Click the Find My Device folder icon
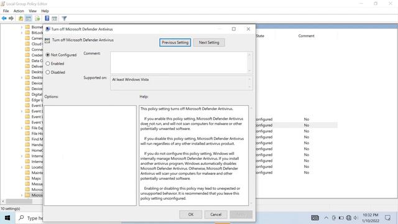The height and width of the screenshot is (224, 398). pyautogui.click(x=27, y=139)
